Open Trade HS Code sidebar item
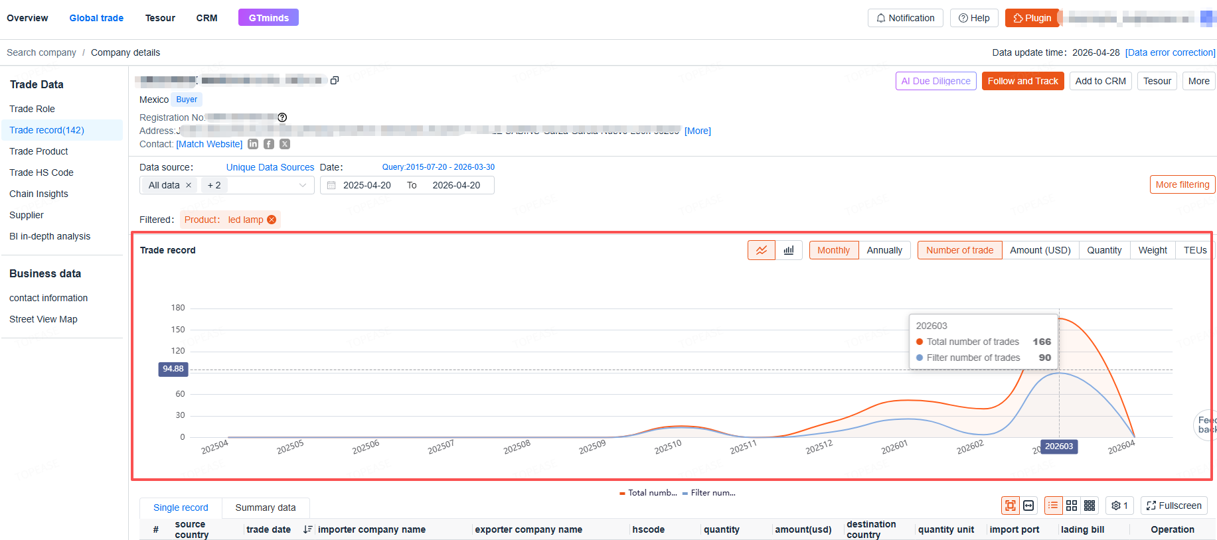The height and width of the screenshot is (540, 1217). (x=41, y=172)
